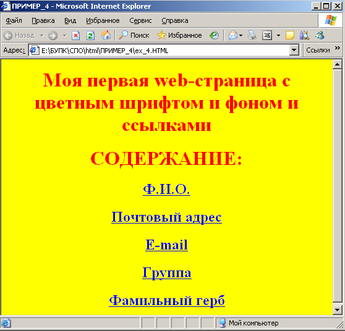
Task: Click the СОДЕРЖАНИЕ: heading text
Action: tap(166, 159)
